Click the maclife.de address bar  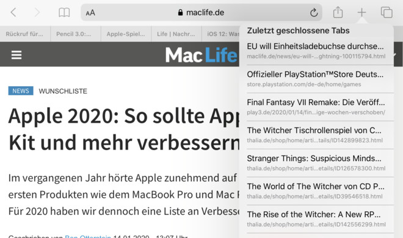pyautogui.click(x=201, y=12)
